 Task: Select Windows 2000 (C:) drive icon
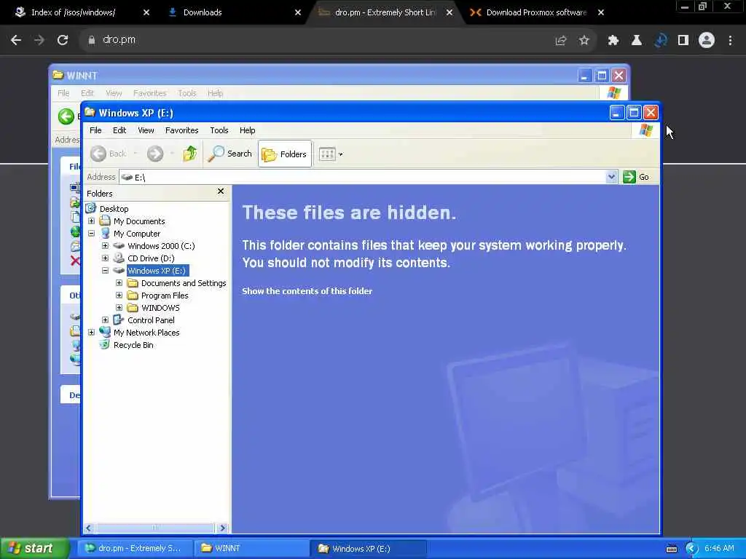(119, 246)
